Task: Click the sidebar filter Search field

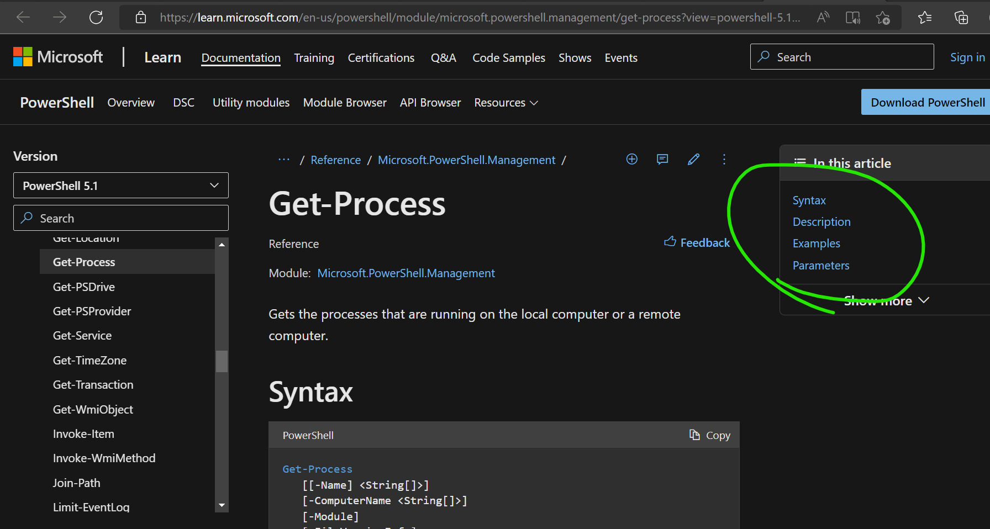Action: pos(120,218)
